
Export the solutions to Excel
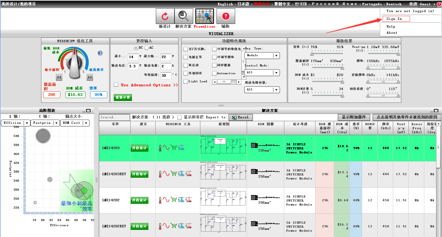click(x=240, y=117)
